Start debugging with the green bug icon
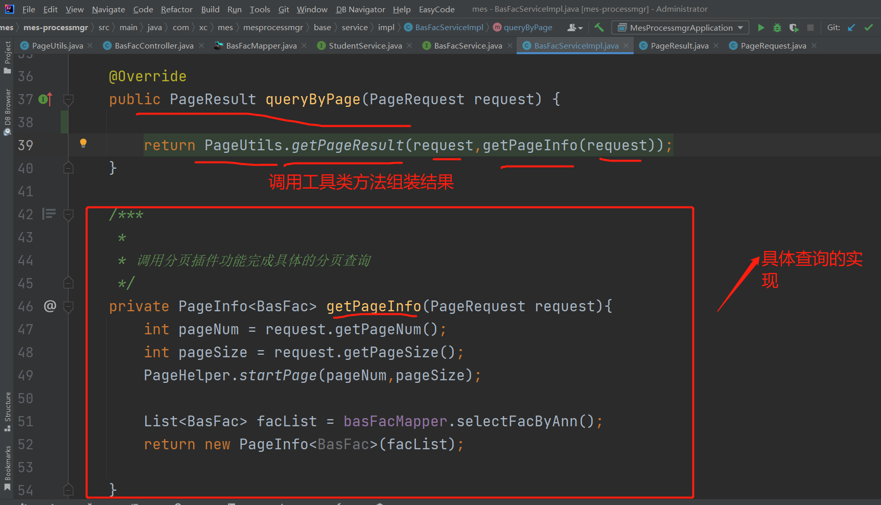 pyautogui.click(x=777, y=28)
